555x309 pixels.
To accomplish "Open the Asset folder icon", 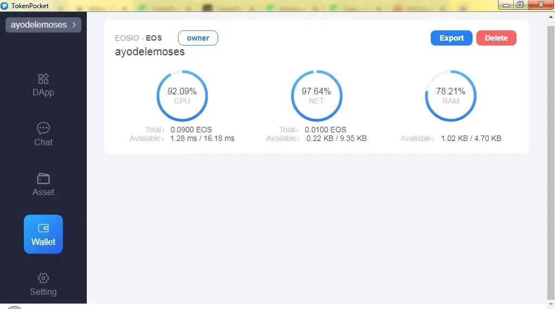I will (x=43, y=178).
